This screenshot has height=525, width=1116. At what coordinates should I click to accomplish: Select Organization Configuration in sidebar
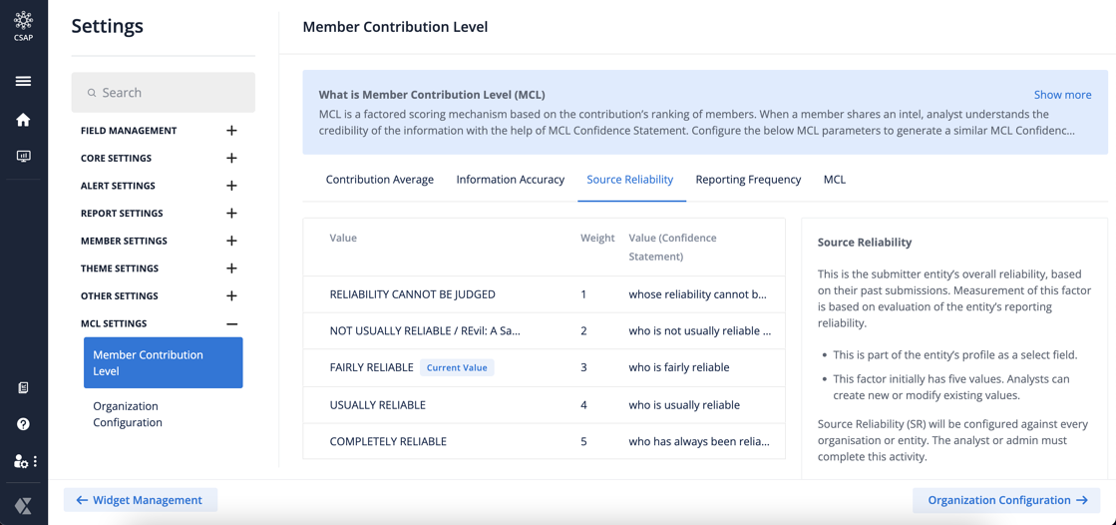point(128,414)
